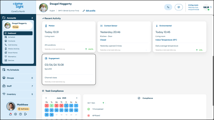Click the Manage badge under Dougal Haggerty
Screen dimensions: 214x120
point(16,27)
